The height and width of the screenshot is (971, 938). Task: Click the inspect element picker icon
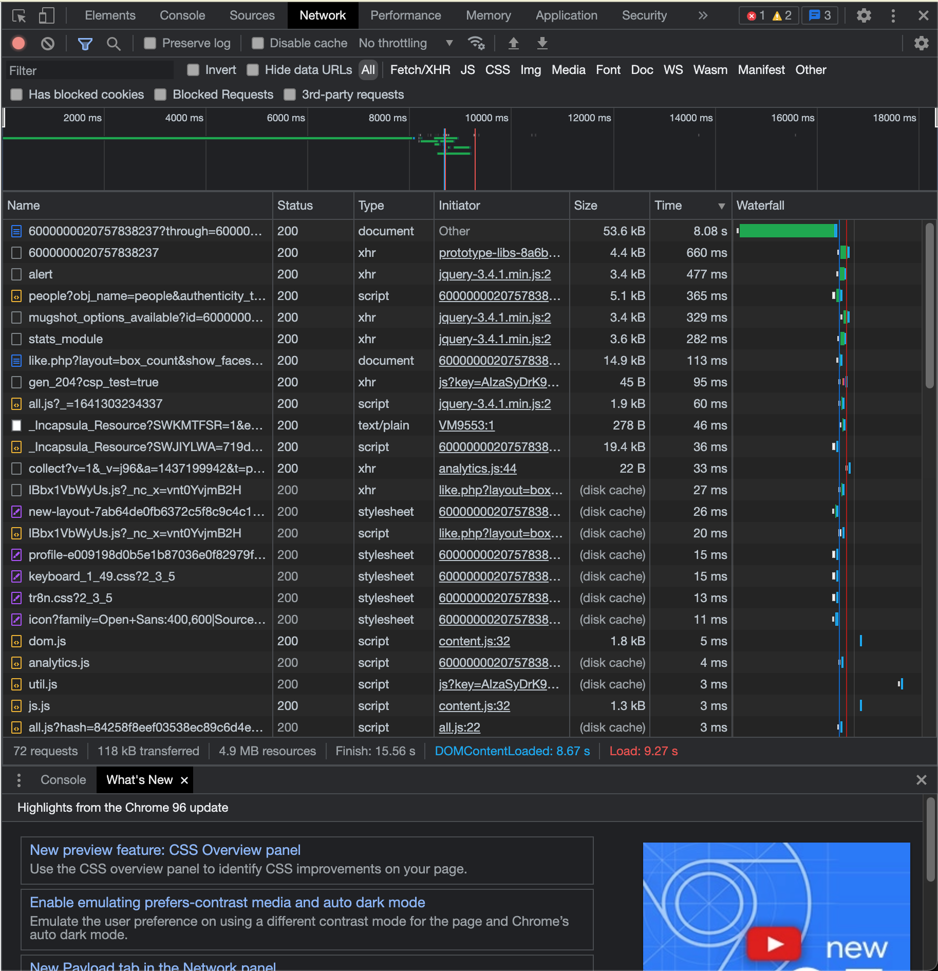(19, 16)
